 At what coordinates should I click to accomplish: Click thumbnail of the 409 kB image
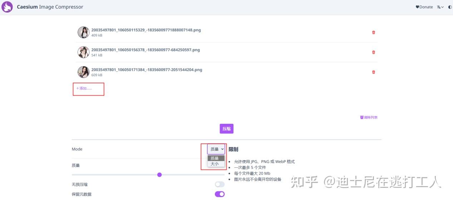tap(83, 32)
